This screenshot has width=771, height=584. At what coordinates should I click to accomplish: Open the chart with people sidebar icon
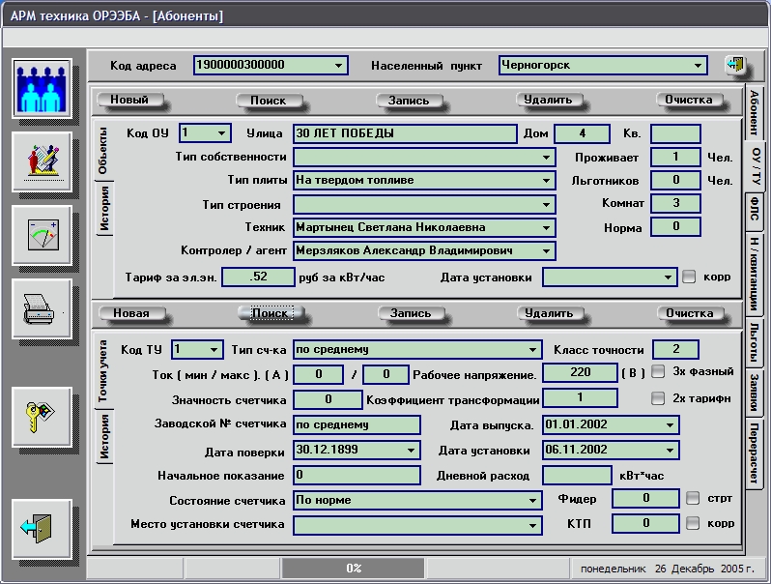click(x=42, y=161)
